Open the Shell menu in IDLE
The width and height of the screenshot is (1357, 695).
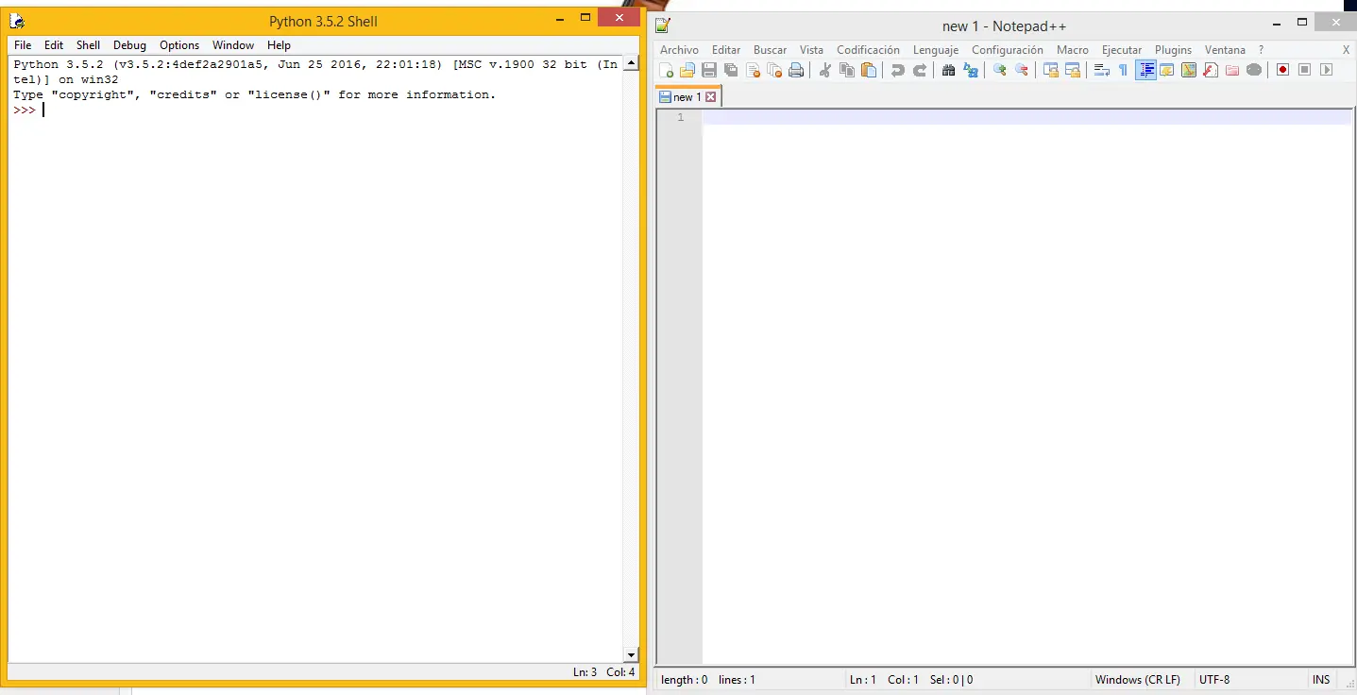coord(88,45)
